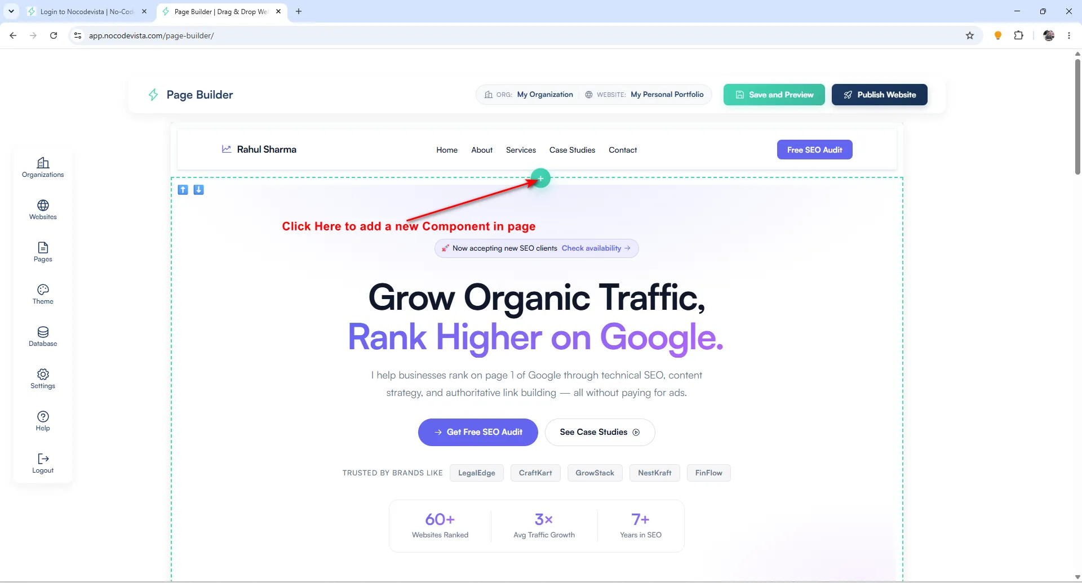Image resolution: width=1082 pixels, height=583 pixels.
Task: Click the Free SEO Audit button
Action: [815, 150]
